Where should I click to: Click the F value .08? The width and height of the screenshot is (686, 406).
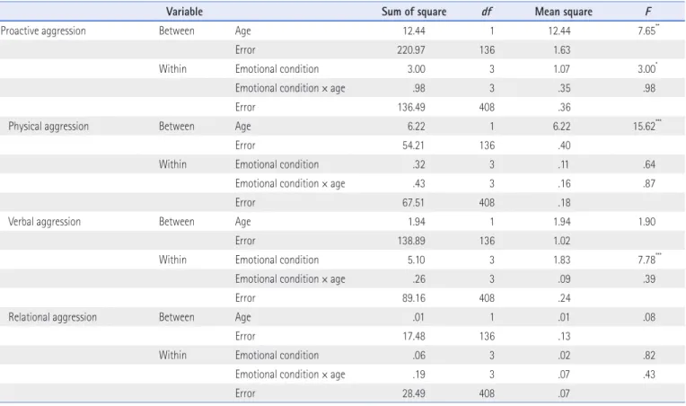(x=649, y=317)
